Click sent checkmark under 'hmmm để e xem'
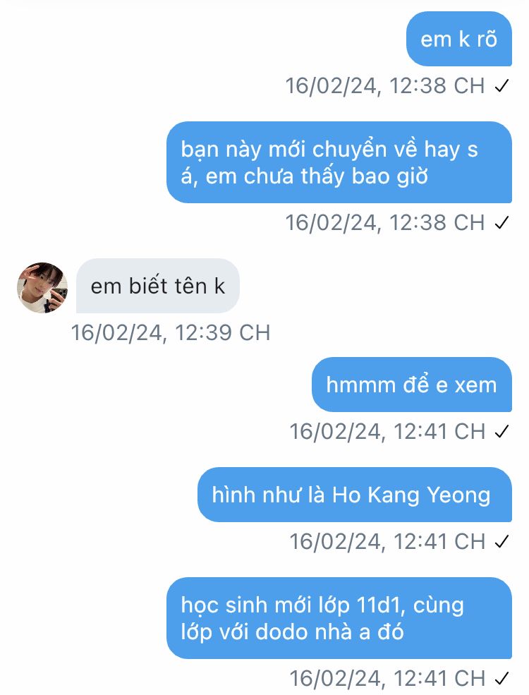The width and height of the screenshot is (529, 695). click(x=501, y=431)
